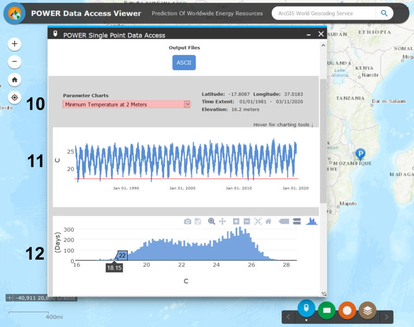Click the map zoom in plus button
The width and height of the screenshot is (414, 327).
[15, 44]
